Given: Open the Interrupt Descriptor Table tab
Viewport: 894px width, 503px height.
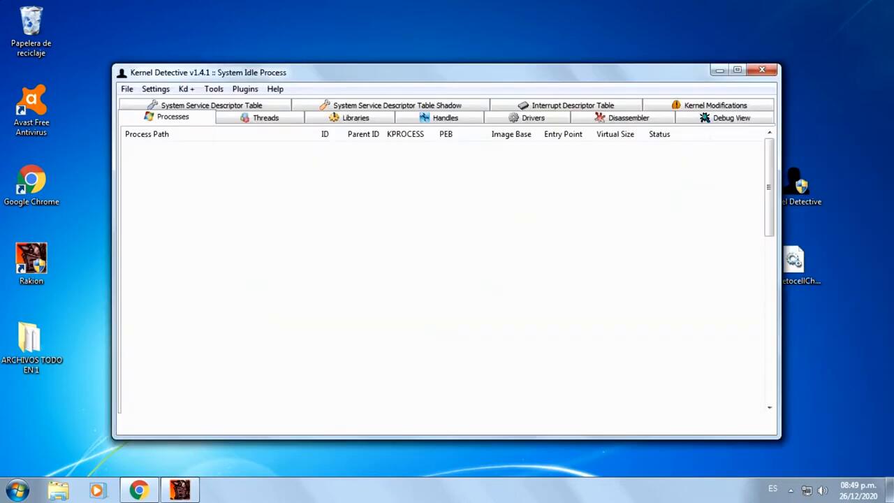Looking at the screenshot, I should coord(566,105).
